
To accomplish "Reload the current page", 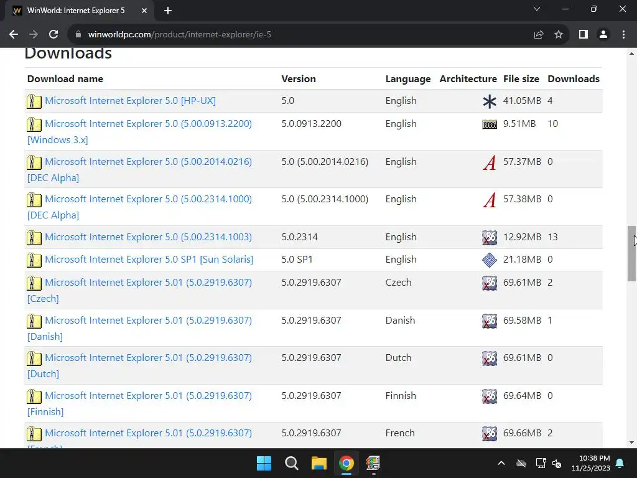I will [53, 35].
